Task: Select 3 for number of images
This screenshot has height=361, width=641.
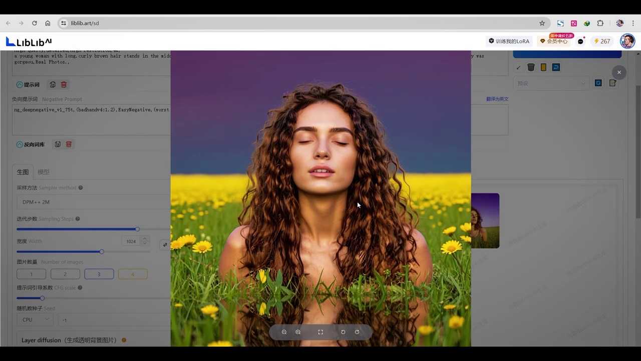Action: tap(99, 274)
